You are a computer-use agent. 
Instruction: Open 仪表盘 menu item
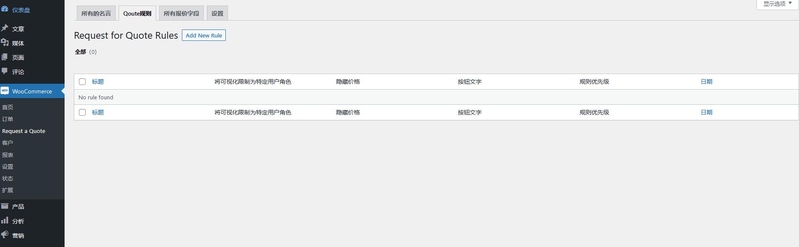(21, 10)
